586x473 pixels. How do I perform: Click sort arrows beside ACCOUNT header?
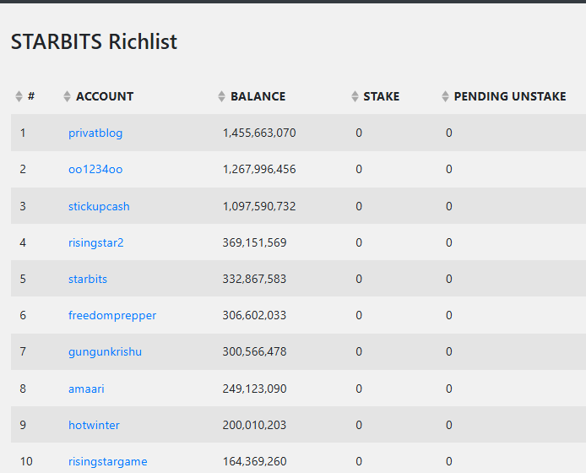[x=67, y=96]
